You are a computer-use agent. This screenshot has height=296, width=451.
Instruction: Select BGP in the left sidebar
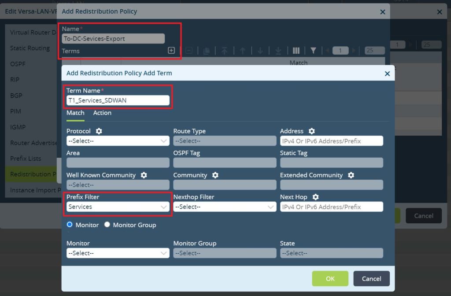(16, 96)
